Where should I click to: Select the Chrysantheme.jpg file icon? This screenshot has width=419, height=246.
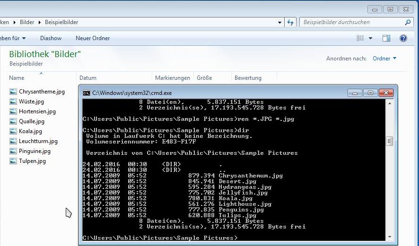pos(13,92)
